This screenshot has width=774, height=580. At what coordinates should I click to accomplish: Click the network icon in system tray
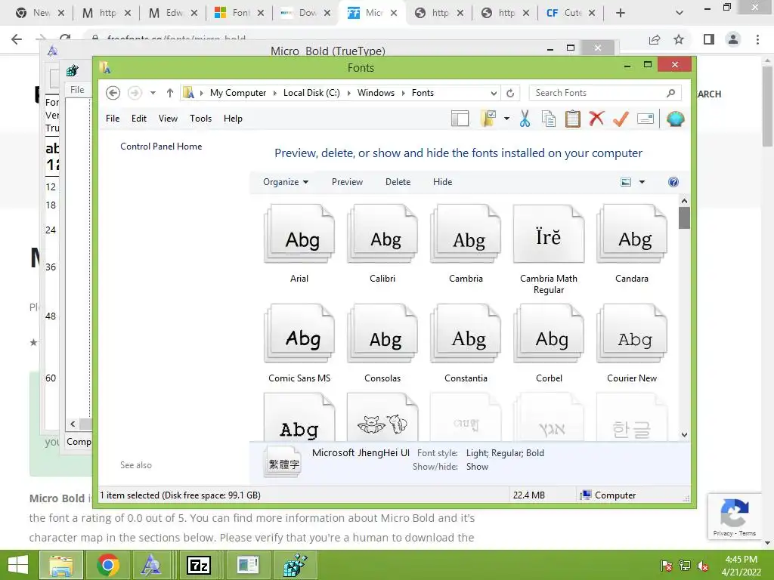click(x=685, y=566)
